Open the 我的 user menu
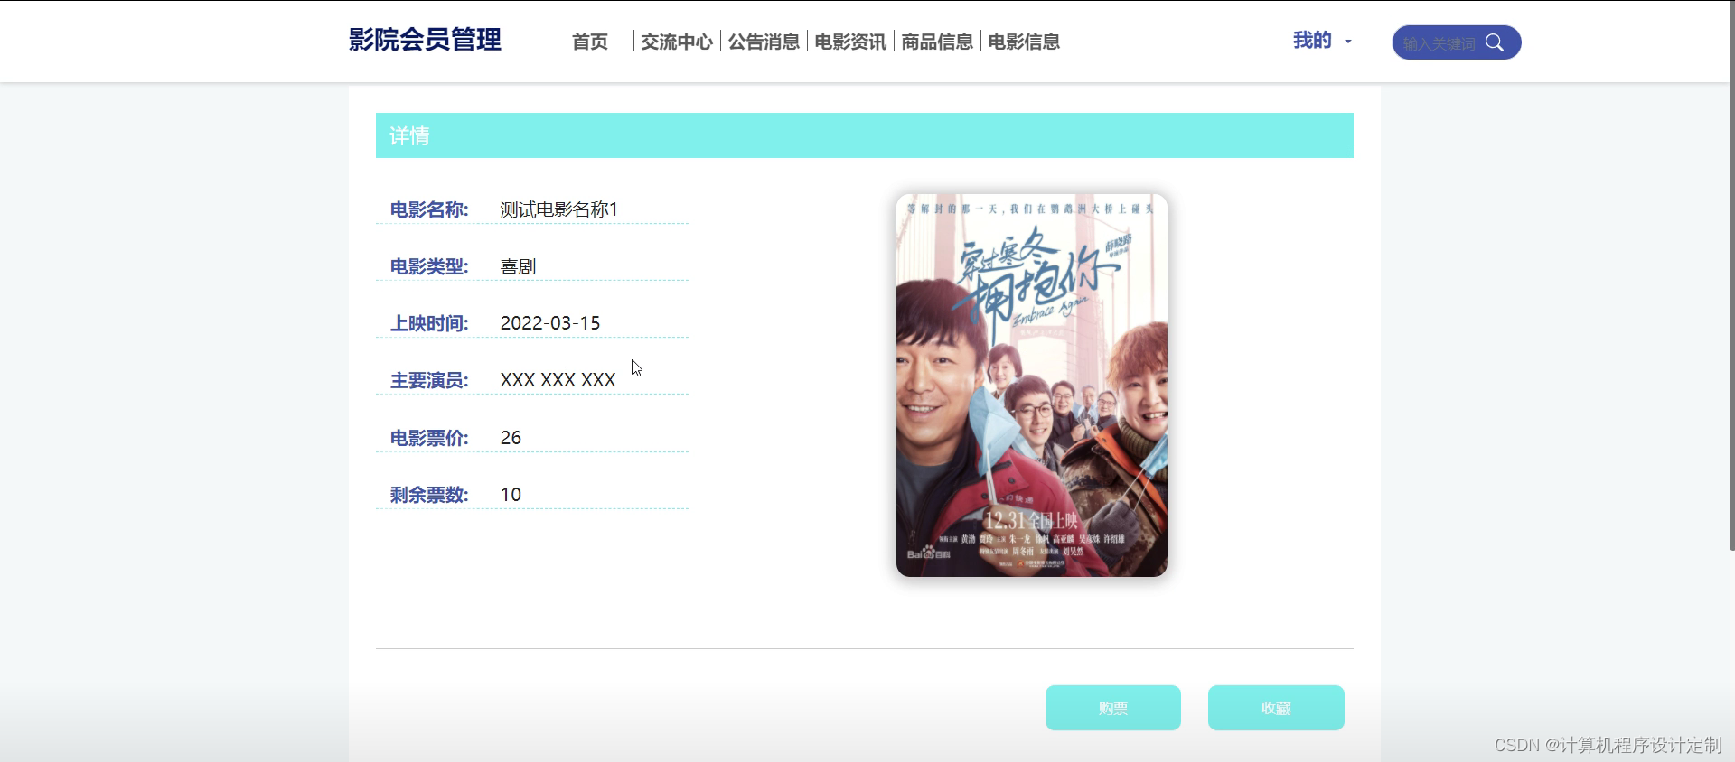 point(1312,41)
